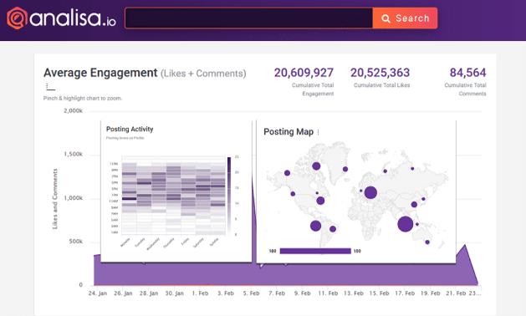
Task: Click the largest bubble over Indonesia
Action: (406, 224)
